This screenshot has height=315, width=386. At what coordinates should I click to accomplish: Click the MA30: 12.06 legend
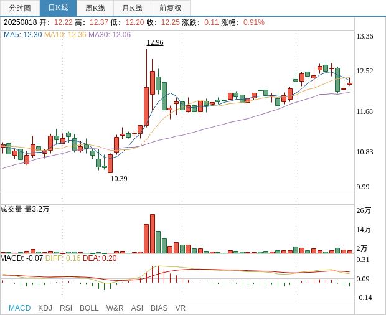(x=110, y=35)
